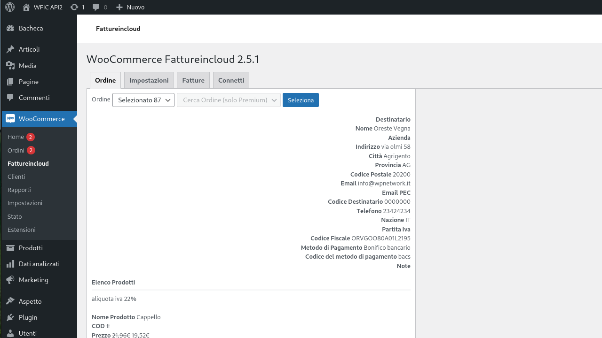Click the Bacheca dashboard icon
Image resolution: width=602 pixels, height=338 pixels.
click(x=10, y=28)
